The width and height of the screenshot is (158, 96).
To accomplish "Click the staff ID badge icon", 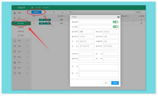I will [15, 68].
